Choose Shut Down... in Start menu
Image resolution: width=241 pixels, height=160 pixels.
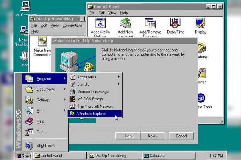point(45,146)
